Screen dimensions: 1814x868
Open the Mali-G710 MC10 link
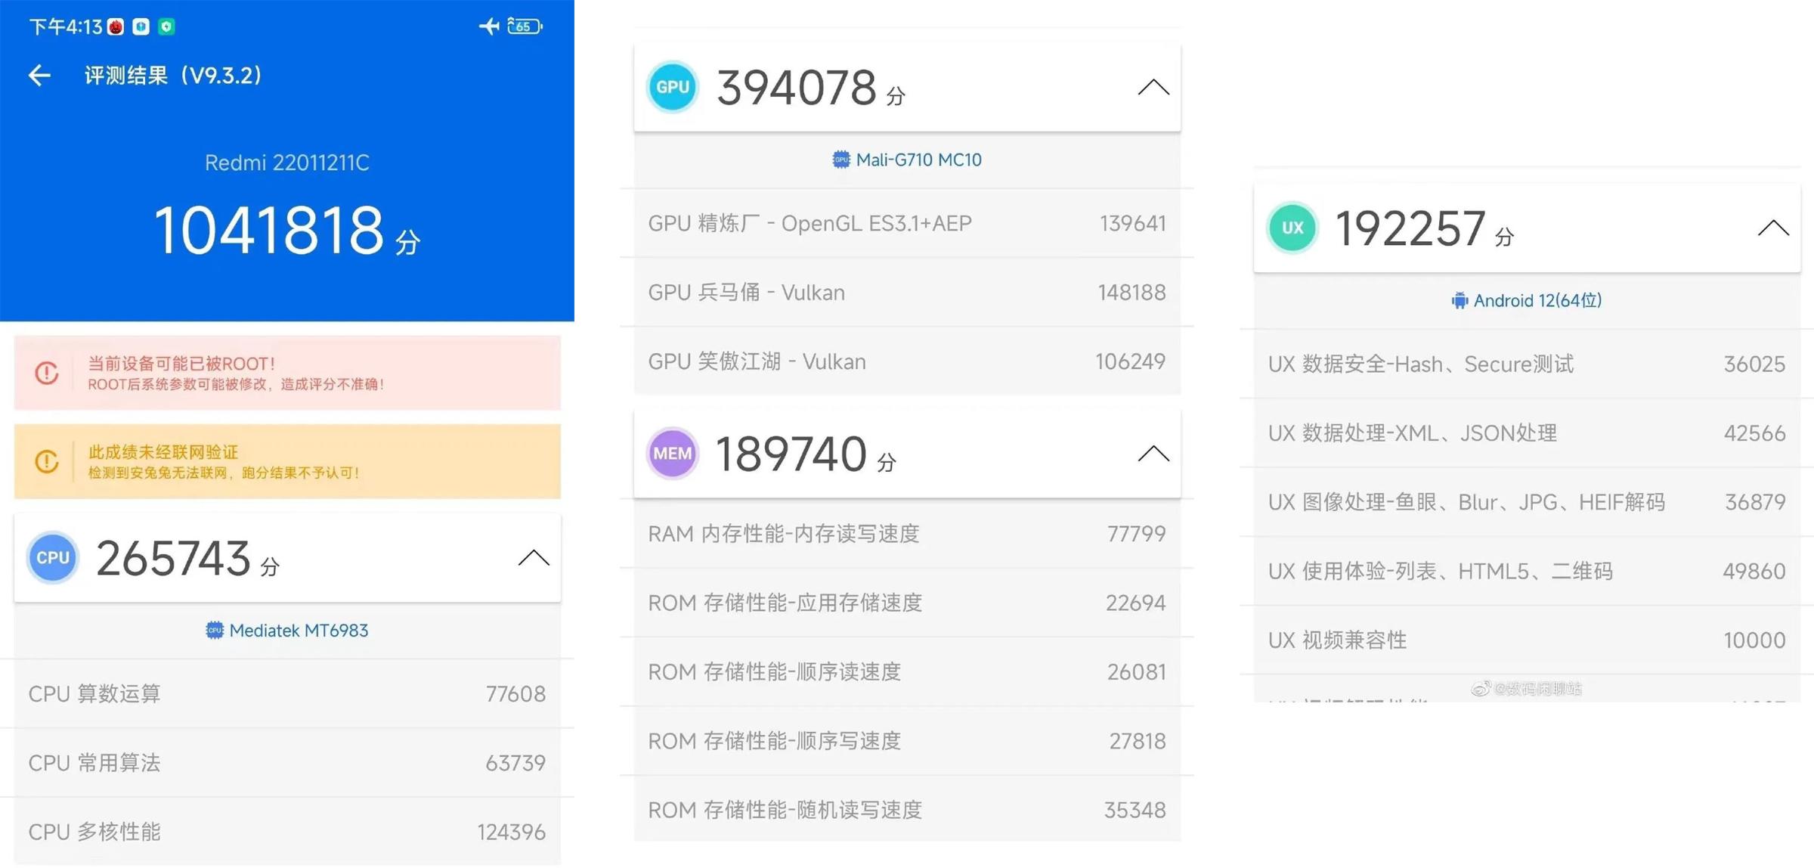pyautogui.click(x=907, y=160)
